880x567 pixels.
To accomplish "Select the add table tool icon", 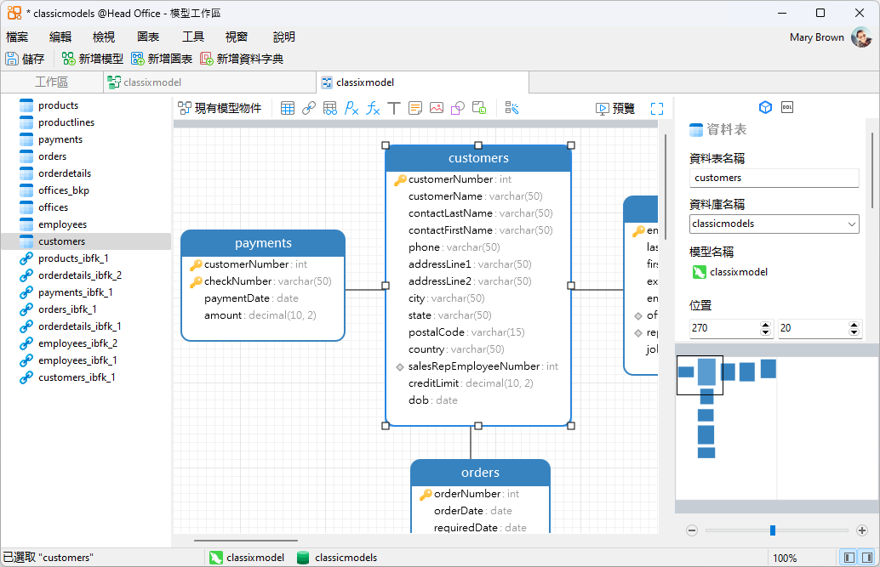I will (288, 108).
